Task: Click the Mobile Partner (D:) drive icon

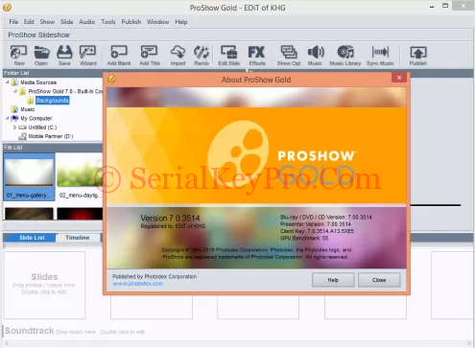Action: (x=22, y=136)
